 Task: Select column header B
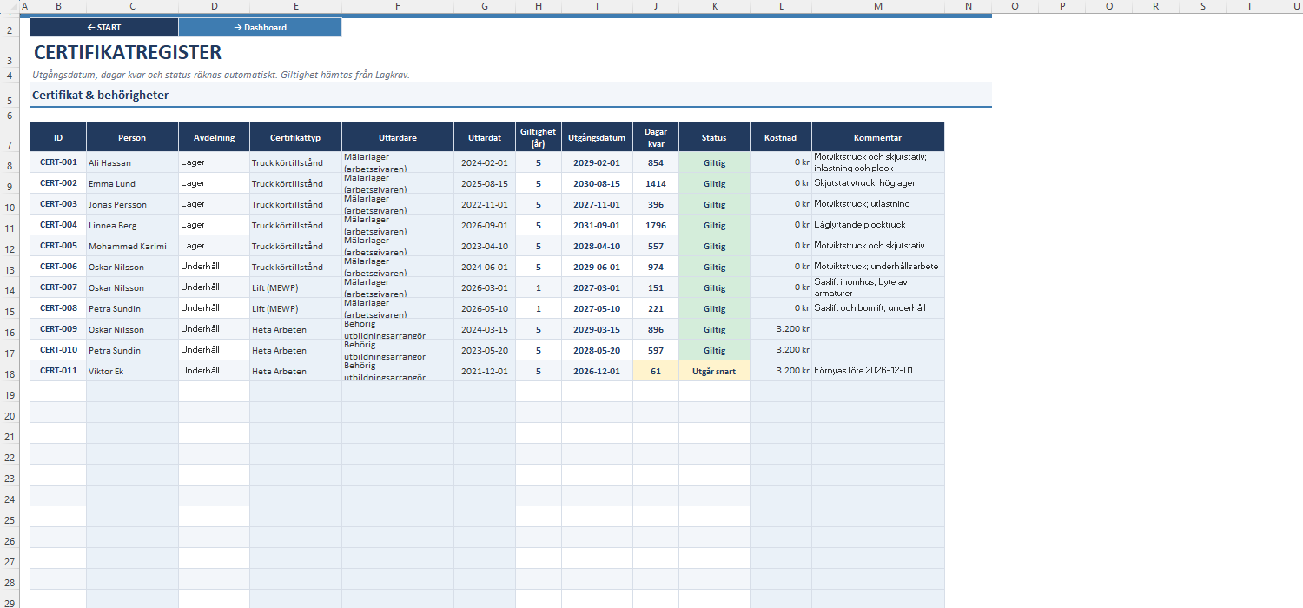point(58,6)
